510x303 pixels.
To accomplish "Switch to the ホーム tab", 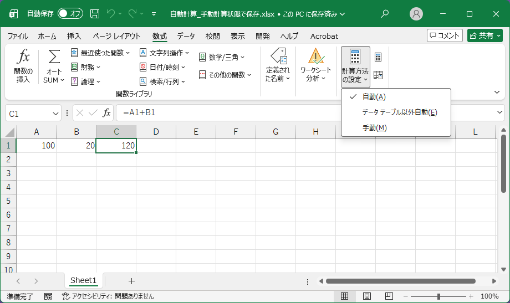I will pyautogui.click(x=47, y=36).
